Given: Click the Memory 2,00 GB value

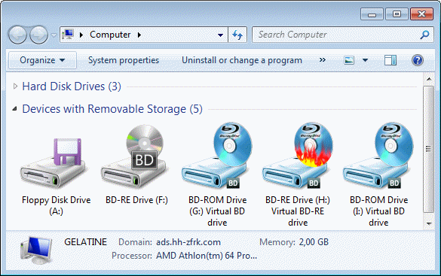Looking at the screenshot, I should [x=314, y=241].
